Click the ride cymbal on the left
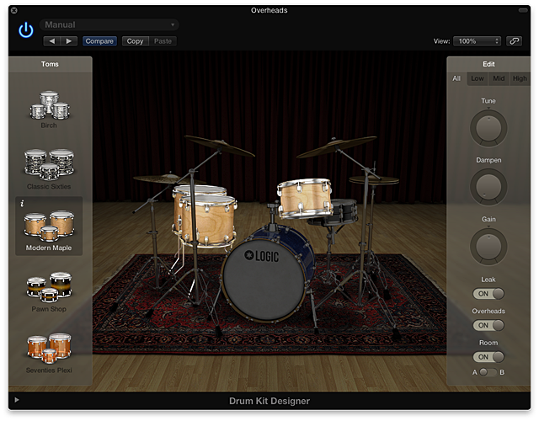The image size is (539, 421). point(162,179)
